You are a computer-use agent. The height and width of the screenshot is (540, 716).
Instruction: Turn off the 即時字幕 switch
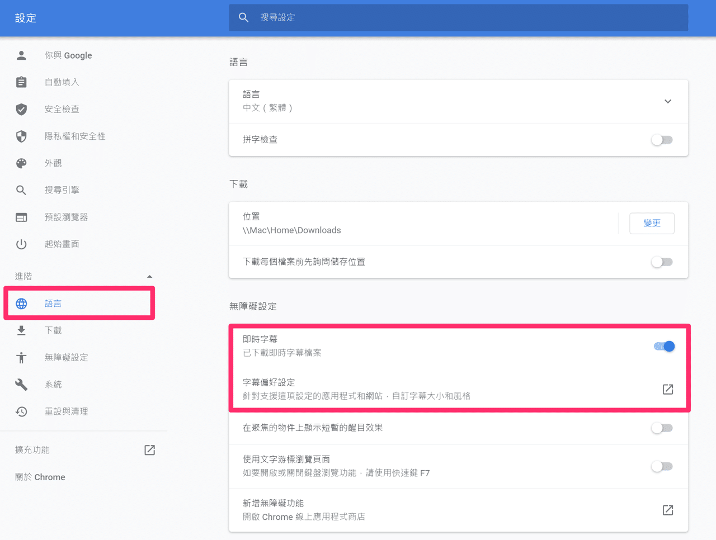click(664, 346)
